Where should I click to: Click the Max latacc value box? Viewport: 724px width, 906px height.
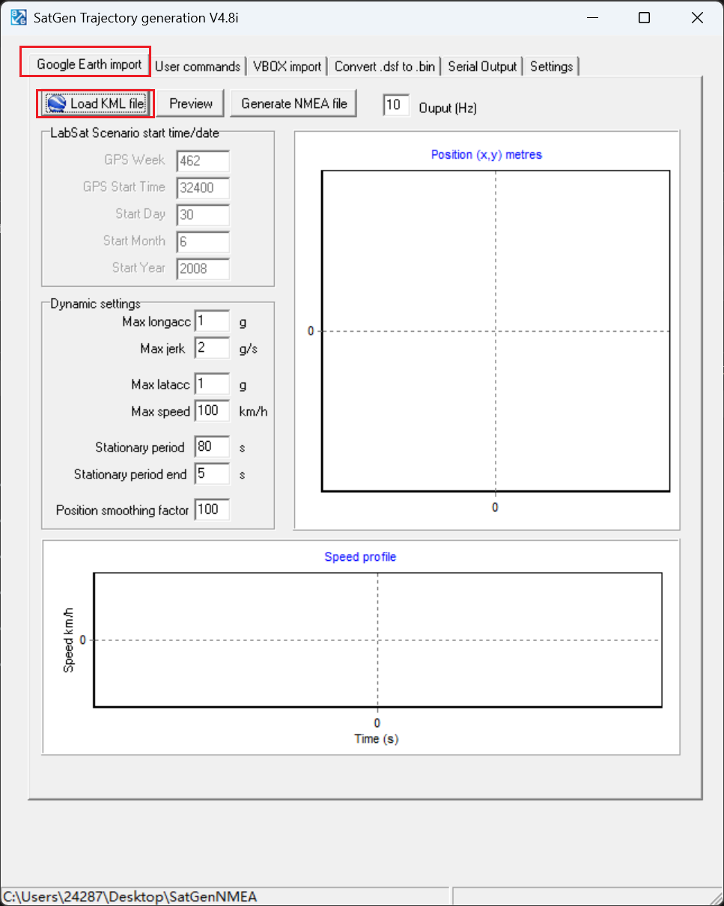click(212, 384)
